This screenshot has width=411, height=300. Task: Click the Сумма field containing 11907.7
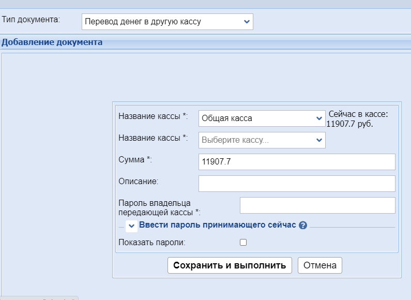pyautogui.click(x=297, y=162)
